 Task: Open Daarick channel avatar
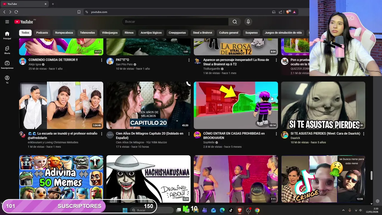tap(285, 135)
